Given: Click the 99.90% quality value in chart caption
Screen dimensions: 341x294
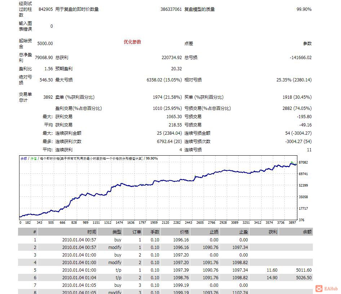Looking at the screenshot, I should (151, 158).
